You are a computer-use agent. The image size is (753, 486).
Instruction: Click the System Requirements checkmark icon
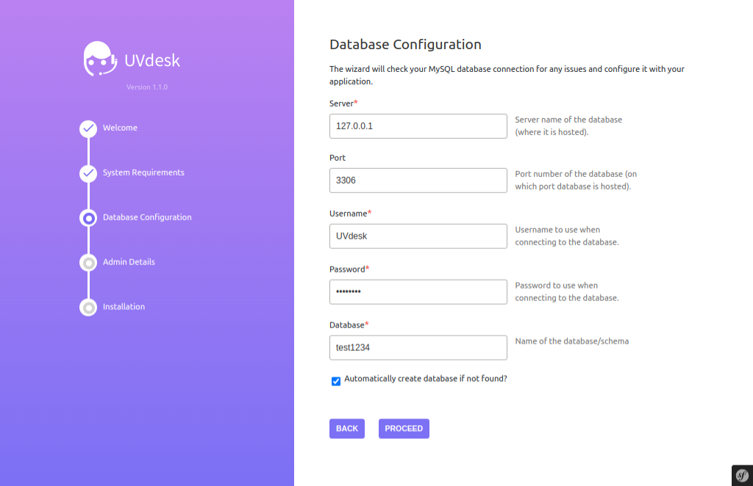point(88,173)
